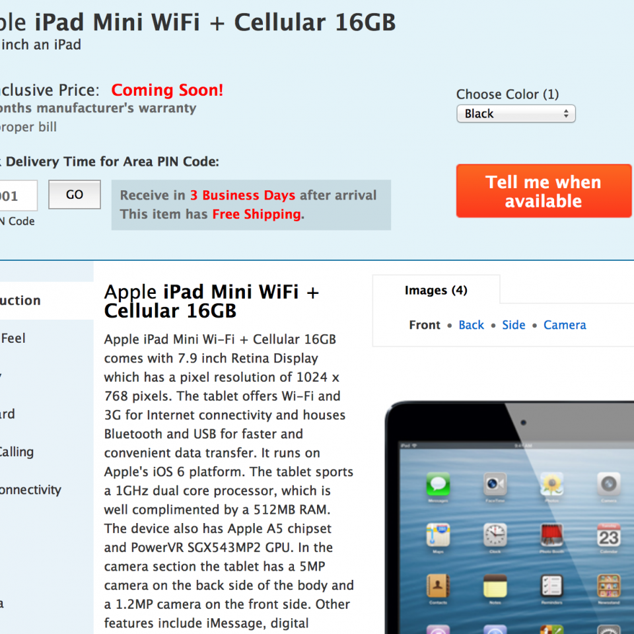View the Back image link

pyautogui.click(x=471, y=325)
